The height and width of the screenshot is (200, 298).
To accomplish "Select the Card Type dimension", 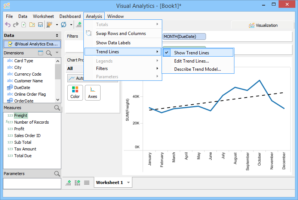I will pos(24,61).
